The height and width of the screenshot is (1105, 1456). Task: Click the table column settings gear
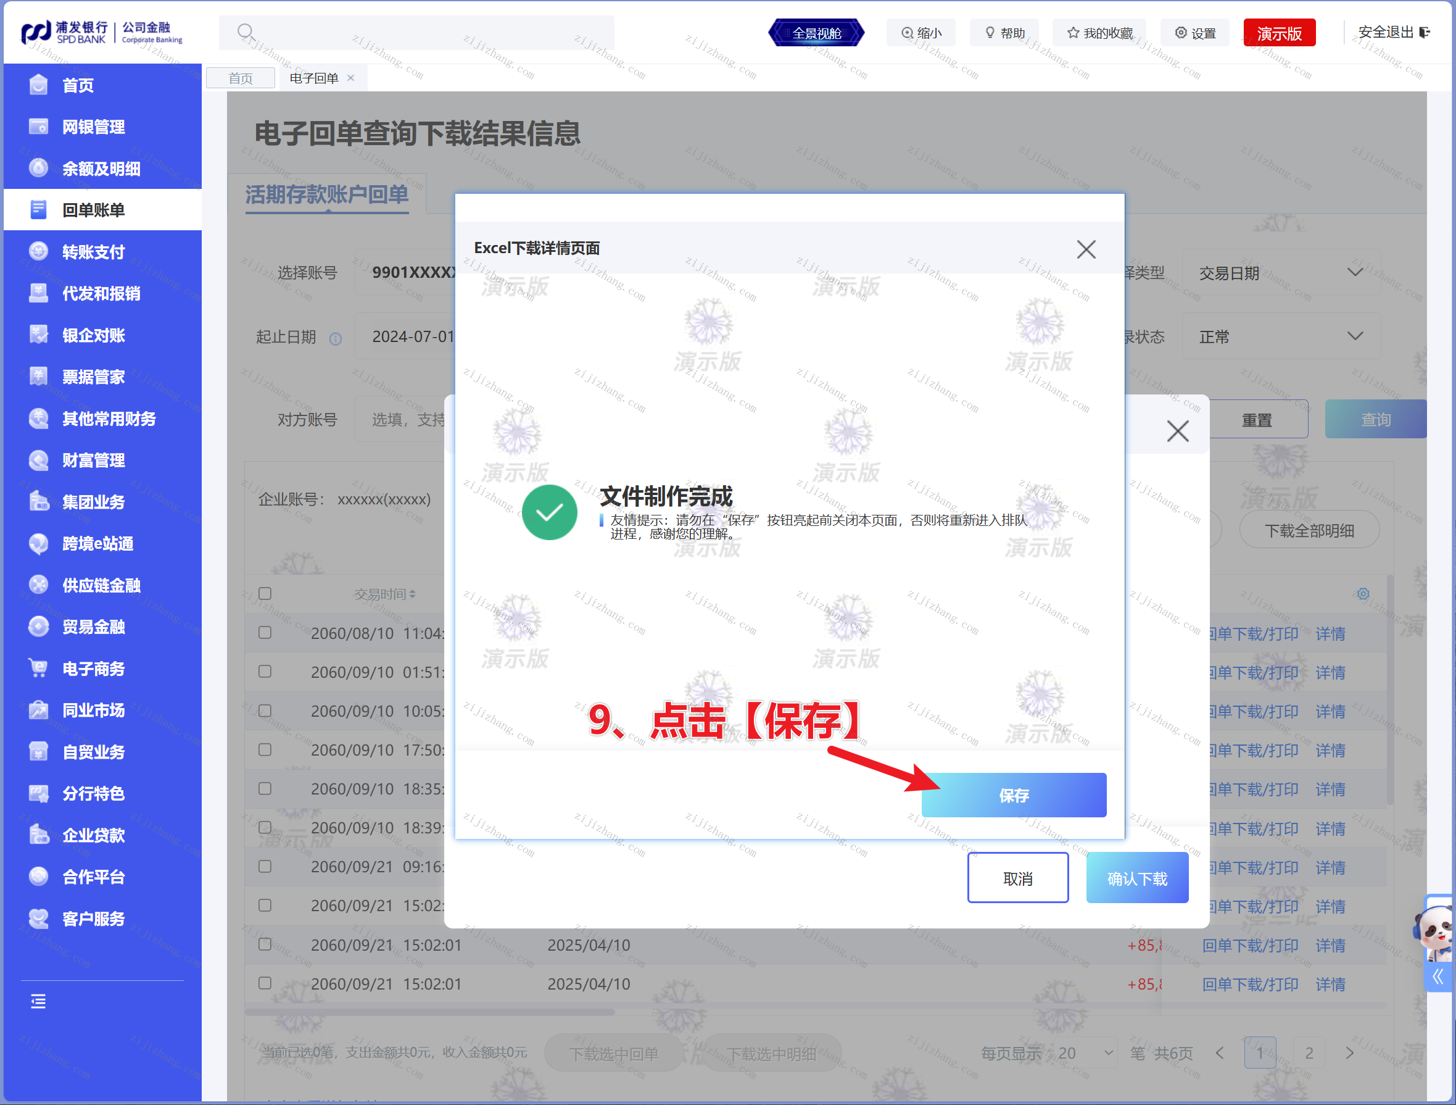click(x=1362, y=594)
